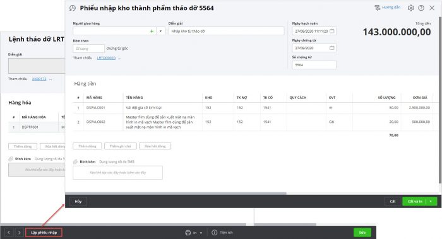Select the TK CÓ column header
Viewport: 442px width, 239px height.
(x=268, y=98)
